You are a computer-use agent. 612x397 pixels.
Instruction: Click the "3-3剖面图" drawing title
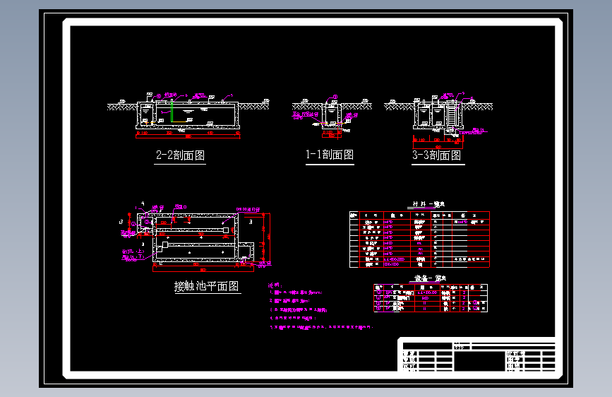coord(437,155)
